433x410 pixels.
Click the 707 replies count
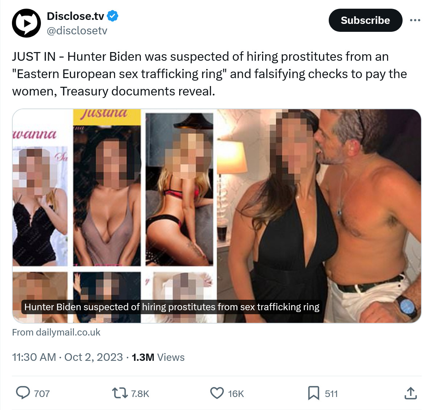[x=42, y=394]
